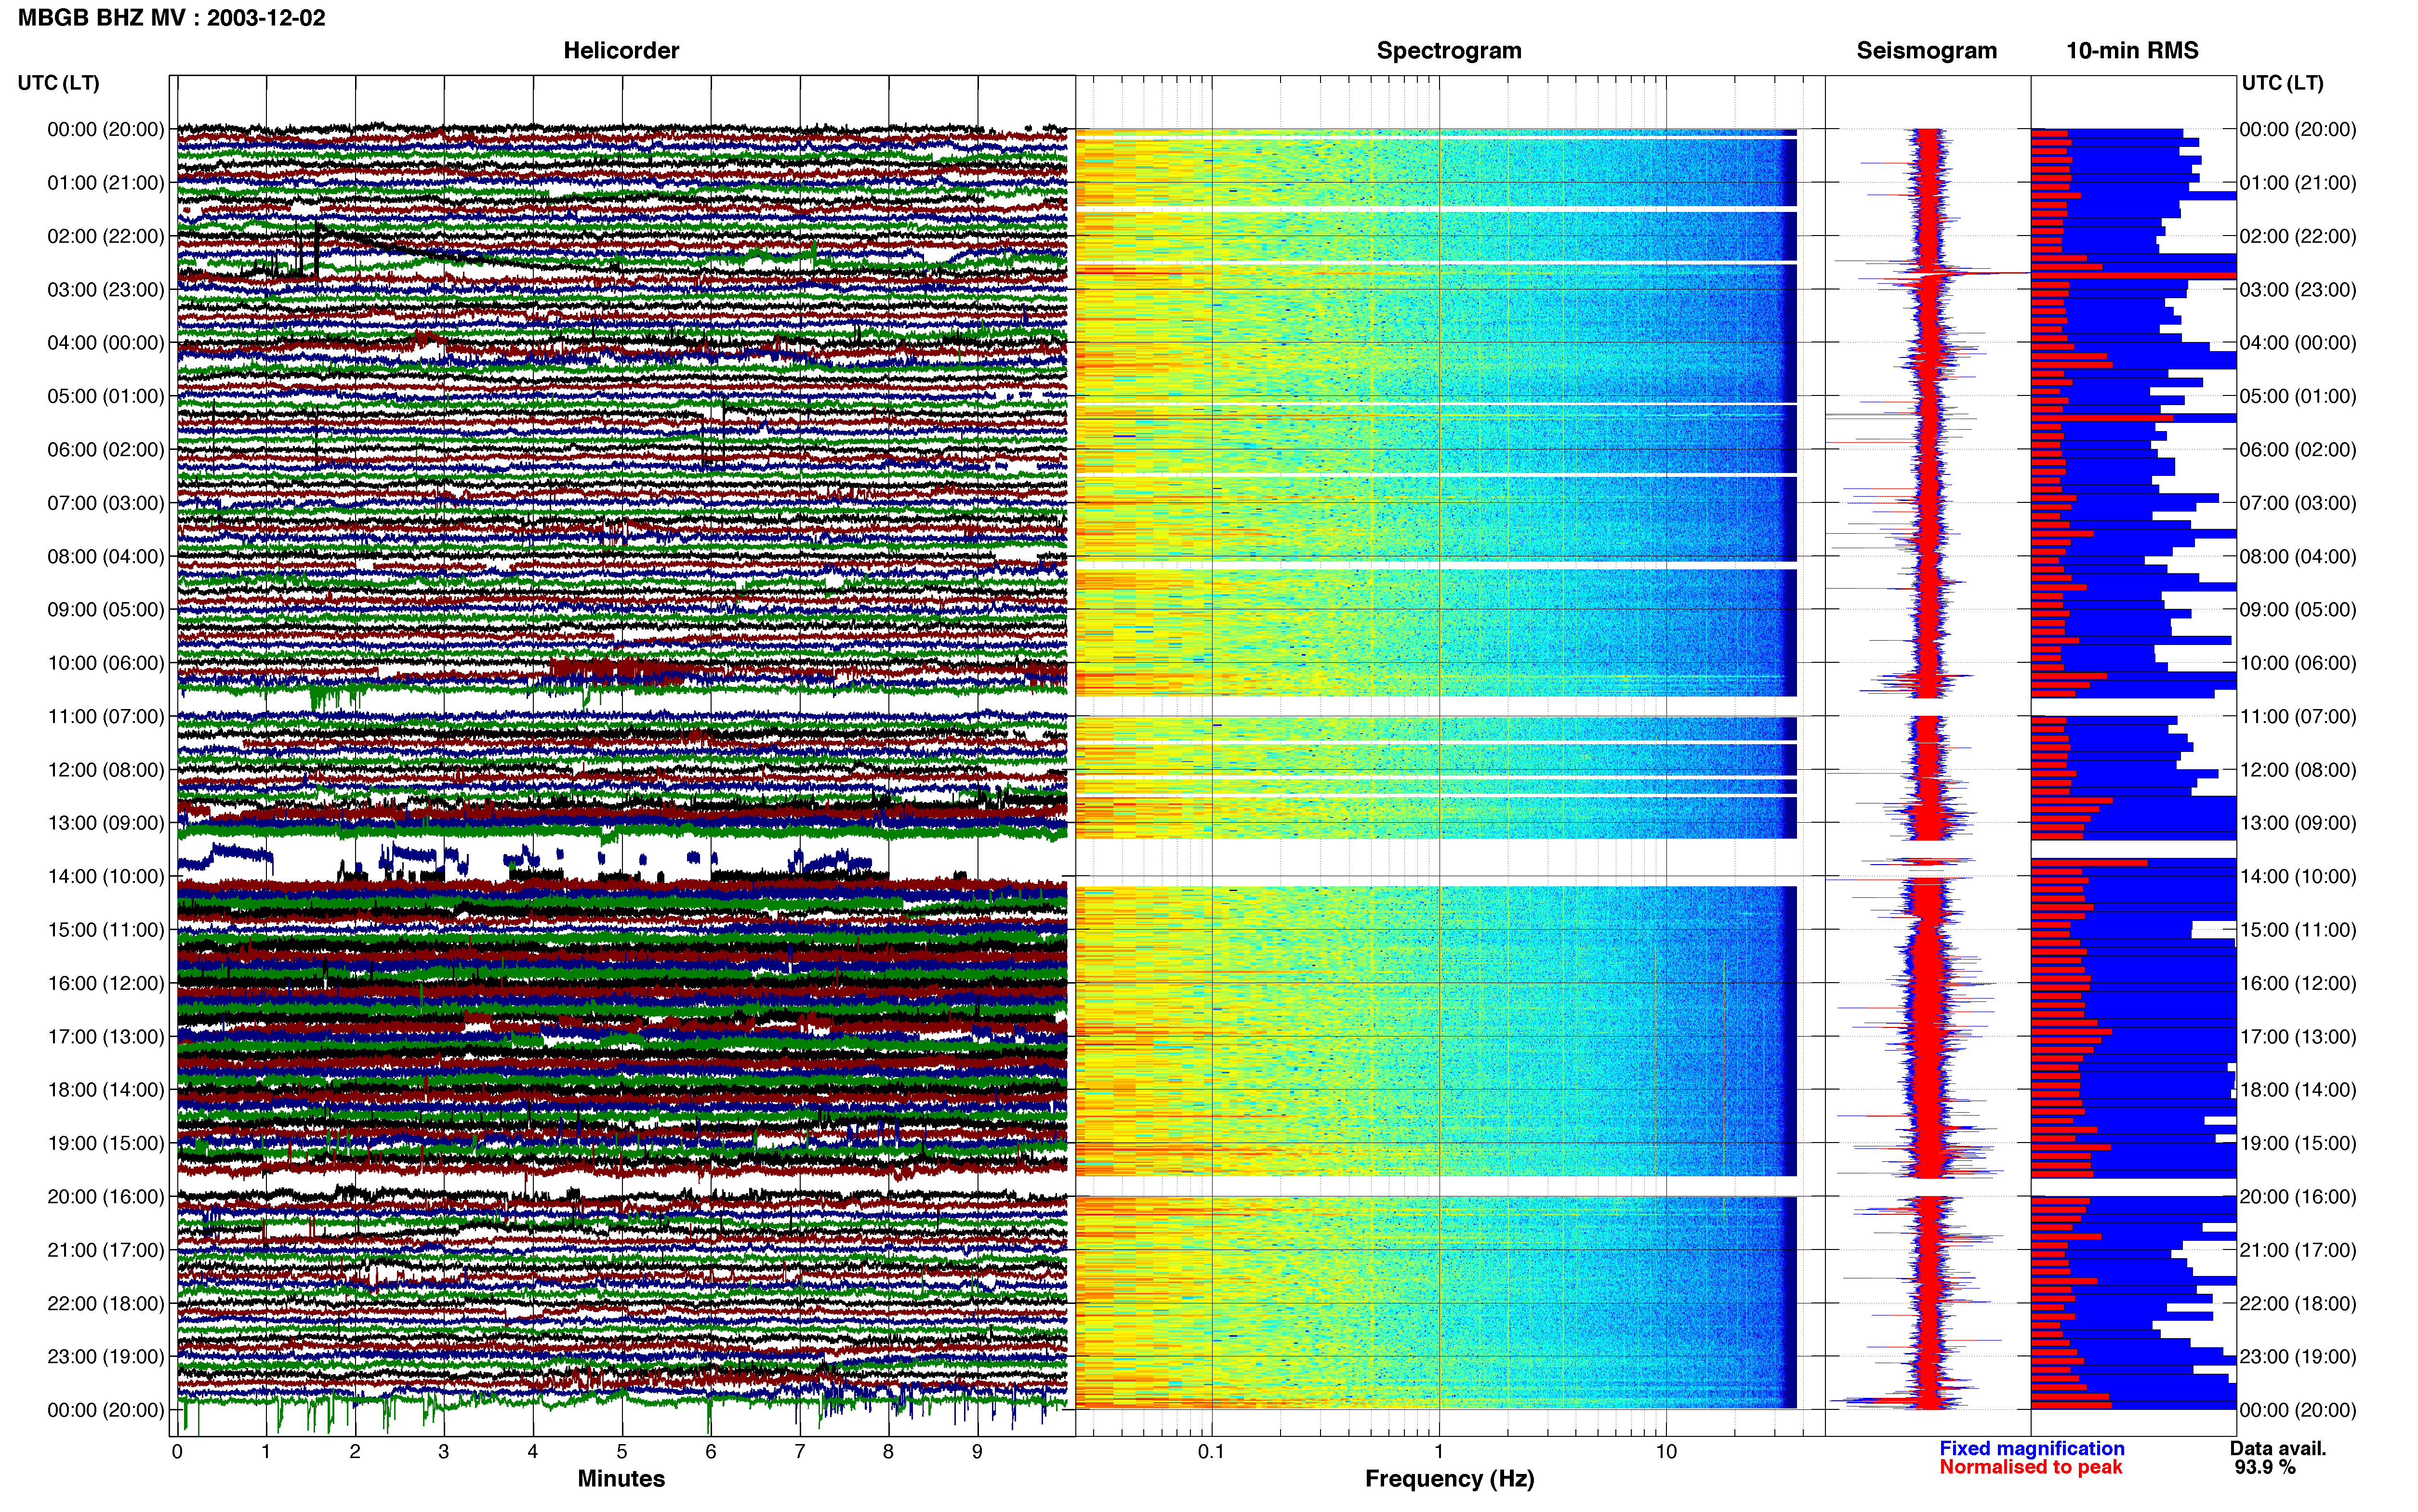The width and height of the screenshot is (2418, 1512).
Task: Click left time label '10:00 (06:00)'
Action: 106,663
